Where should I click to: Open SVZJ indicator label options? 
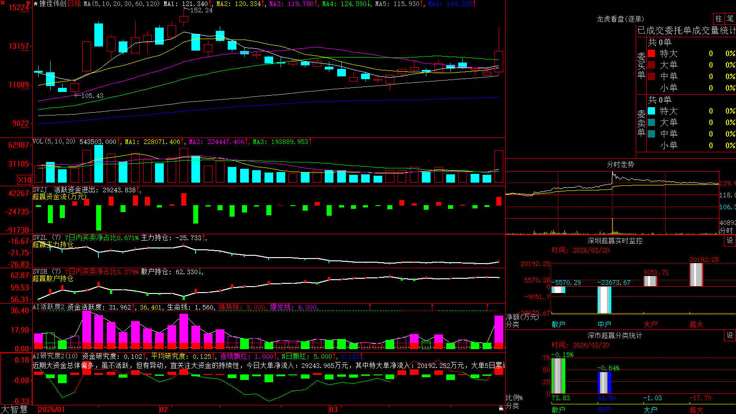(40, 190)
